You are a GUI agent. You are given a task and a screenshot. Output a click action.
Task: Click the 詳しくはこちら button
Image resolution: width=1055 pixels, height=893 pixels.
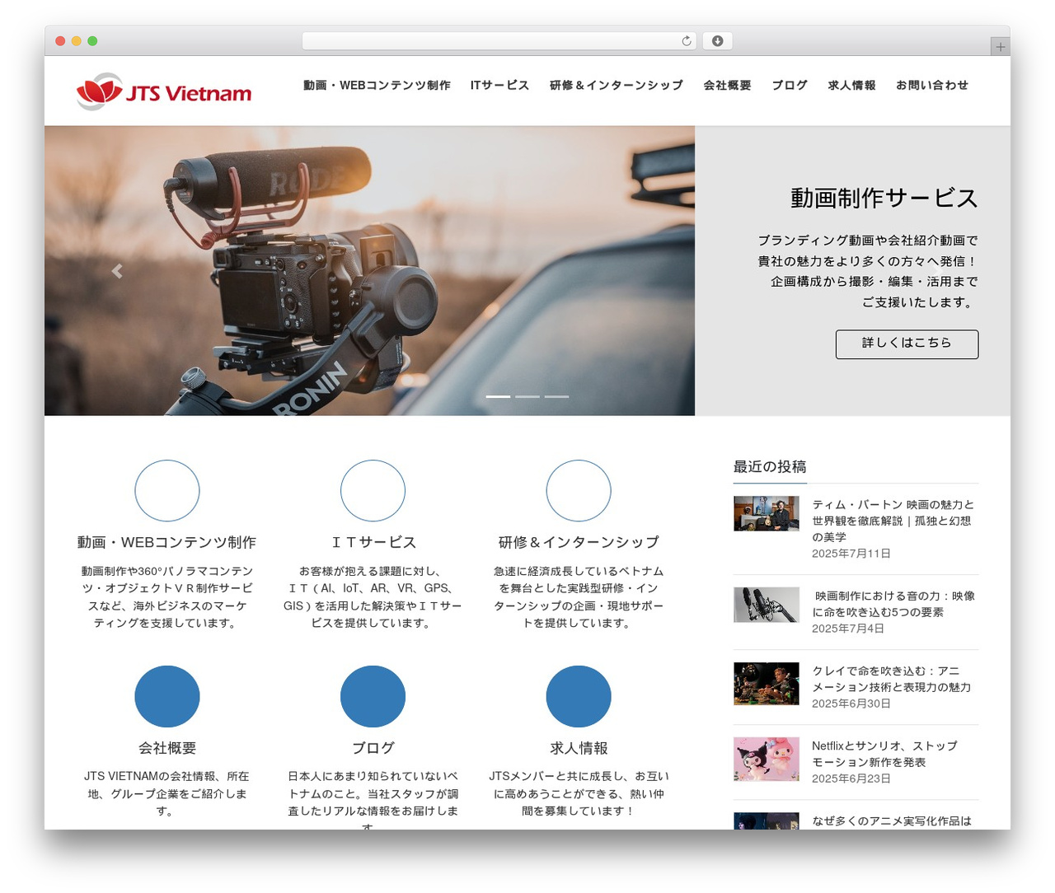click(907, 344)
